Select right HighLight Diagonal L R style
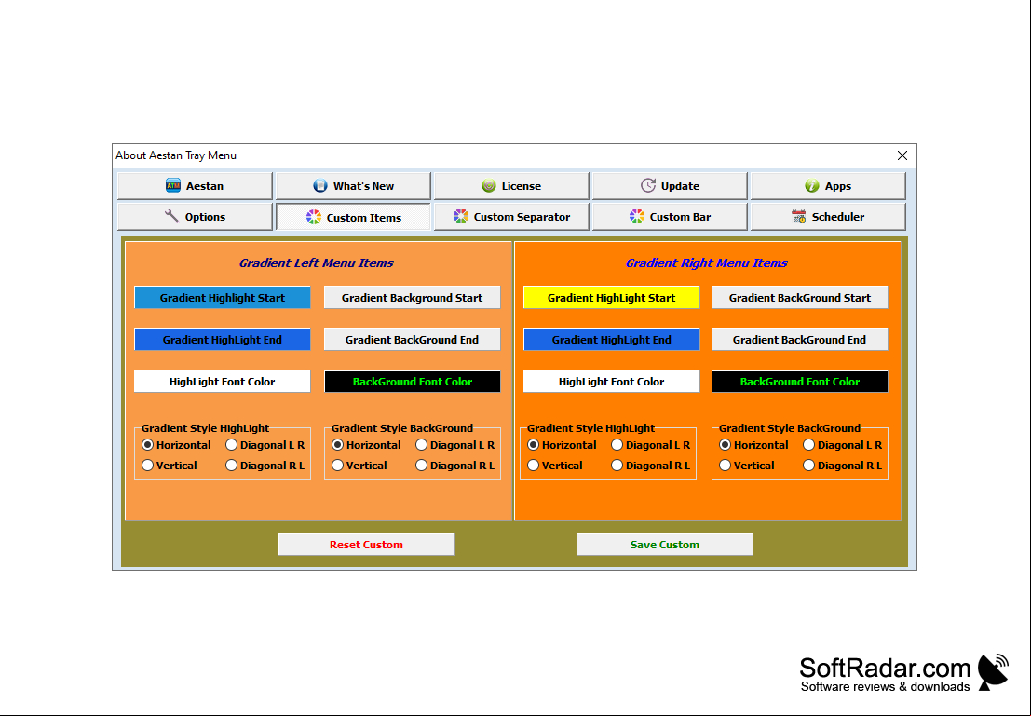The image size is (1031, 716). tap(651, 445)
